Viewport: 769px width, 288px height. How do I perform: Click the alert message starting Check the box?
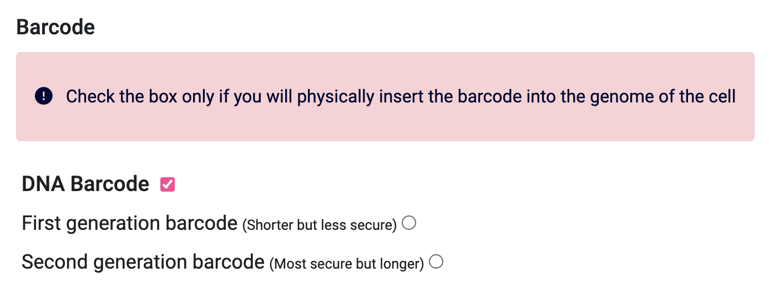(401, 96)
